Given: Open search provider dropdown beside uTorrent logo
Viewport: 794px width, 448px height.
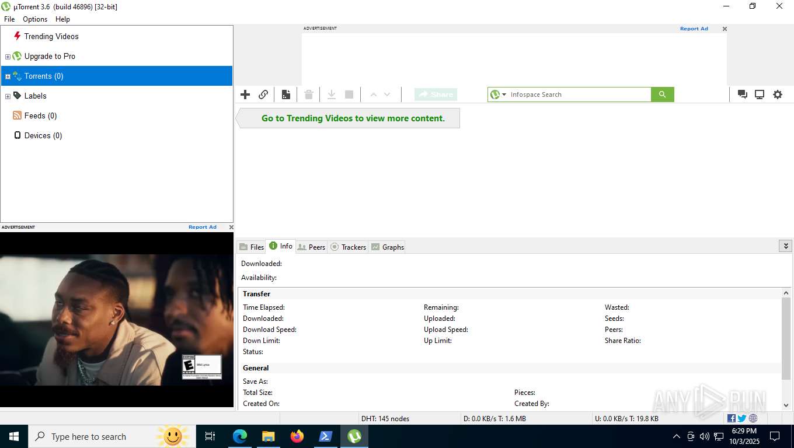Looking at the screenshot, I should (504, 94).
